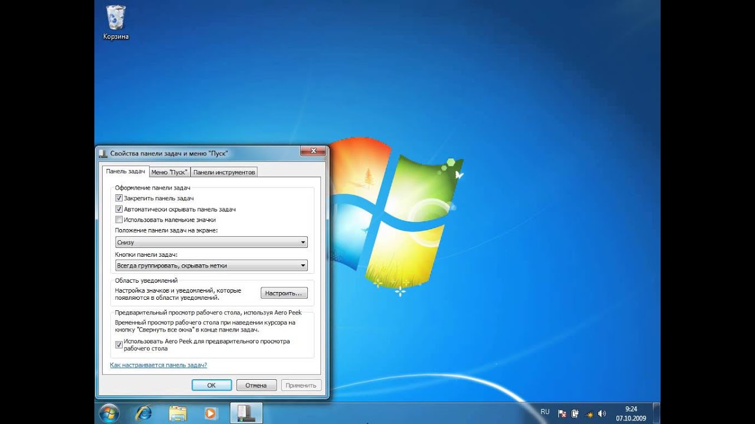Switch to the 'Панели инструментов' tab

(224, 172)
